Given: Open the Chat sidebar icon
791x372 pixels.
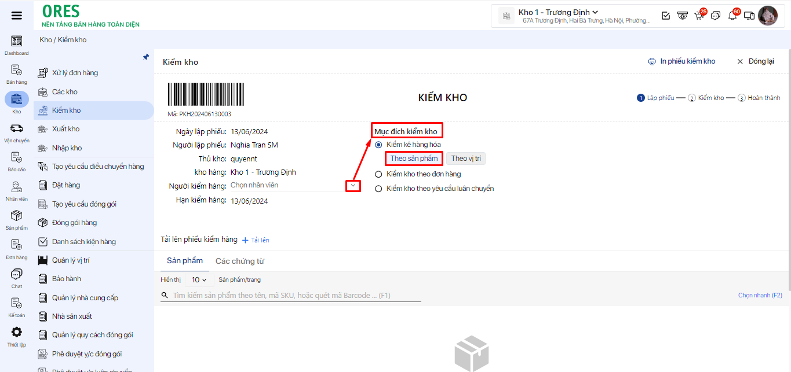Looking at the screenshot, I should [x=16, y=275].
